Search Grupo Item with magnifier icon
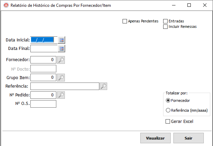Screen dimensions: 213x146 coord(61,78)
